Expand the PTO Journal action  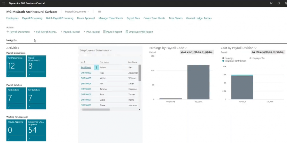(92, 32)
